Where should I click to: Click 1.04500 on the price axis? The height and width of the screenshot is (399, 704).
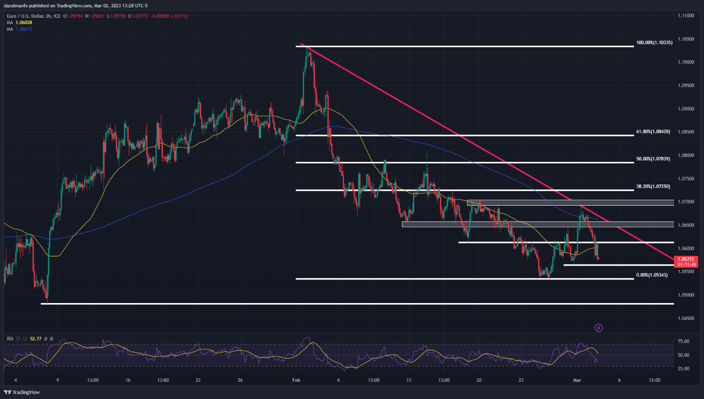686,318
